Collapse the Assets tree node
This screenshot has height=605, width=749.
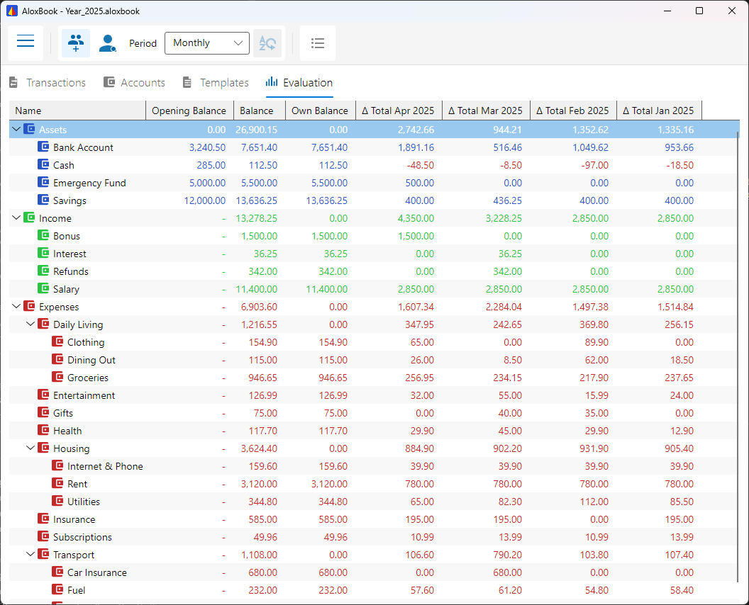point(16,129)
